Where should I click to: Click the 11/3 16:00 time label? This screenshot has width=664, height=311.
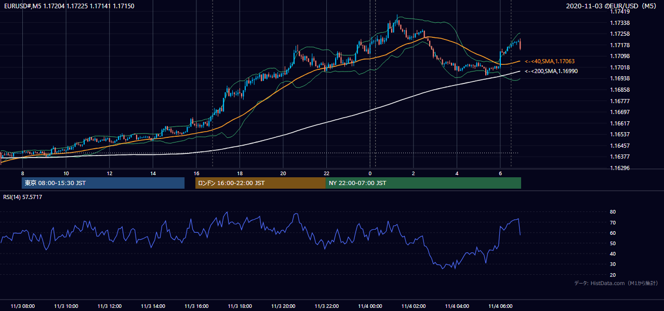(x=196, y=306)
